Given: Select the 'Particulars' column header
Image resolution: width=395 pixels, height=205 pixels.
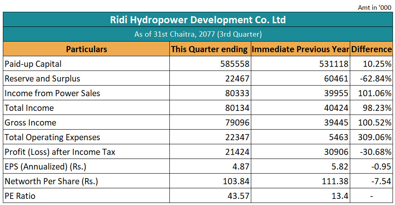Looking at the screenshot, I should point(86,49).
